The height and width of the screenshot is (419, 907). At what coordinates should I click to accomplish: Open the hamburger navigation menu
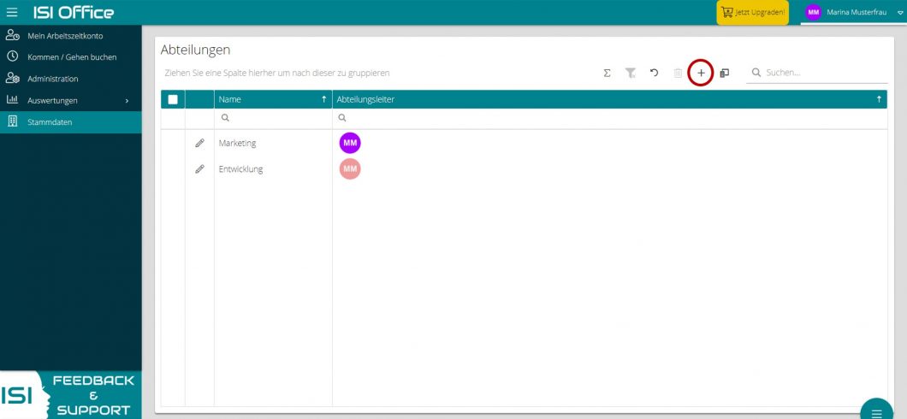pyautogui.click(x=12, y=12)
